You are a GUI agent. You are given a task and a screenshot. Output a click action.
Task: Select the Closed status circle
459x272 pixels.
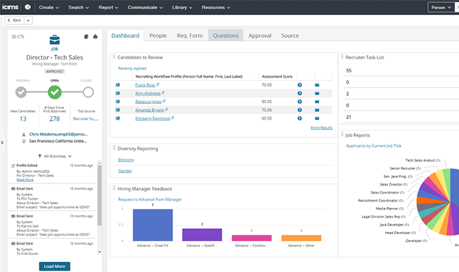pos(88,92)
